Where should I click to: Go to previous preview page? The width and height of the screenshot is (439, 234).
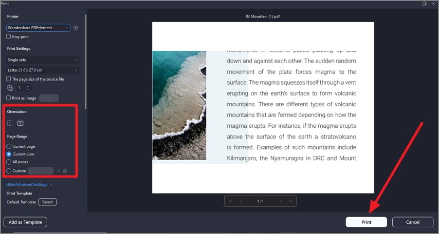240,201
